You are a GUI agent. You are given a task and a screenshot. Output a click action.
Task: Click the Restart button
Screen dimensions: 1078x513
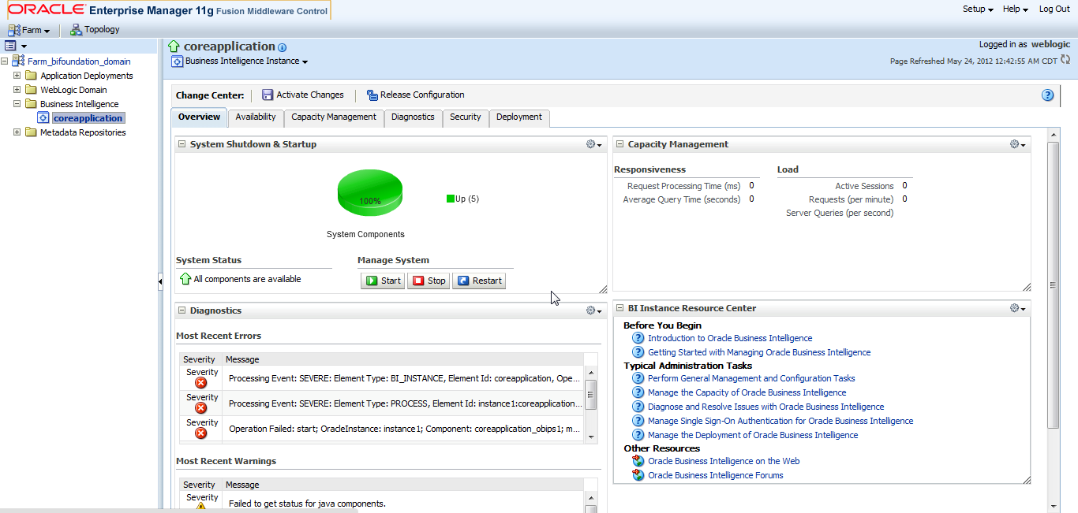pos(479,281)
